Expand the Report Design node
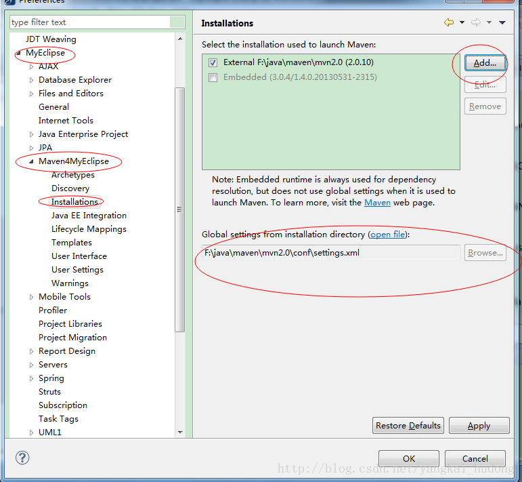 pos(31,351)
